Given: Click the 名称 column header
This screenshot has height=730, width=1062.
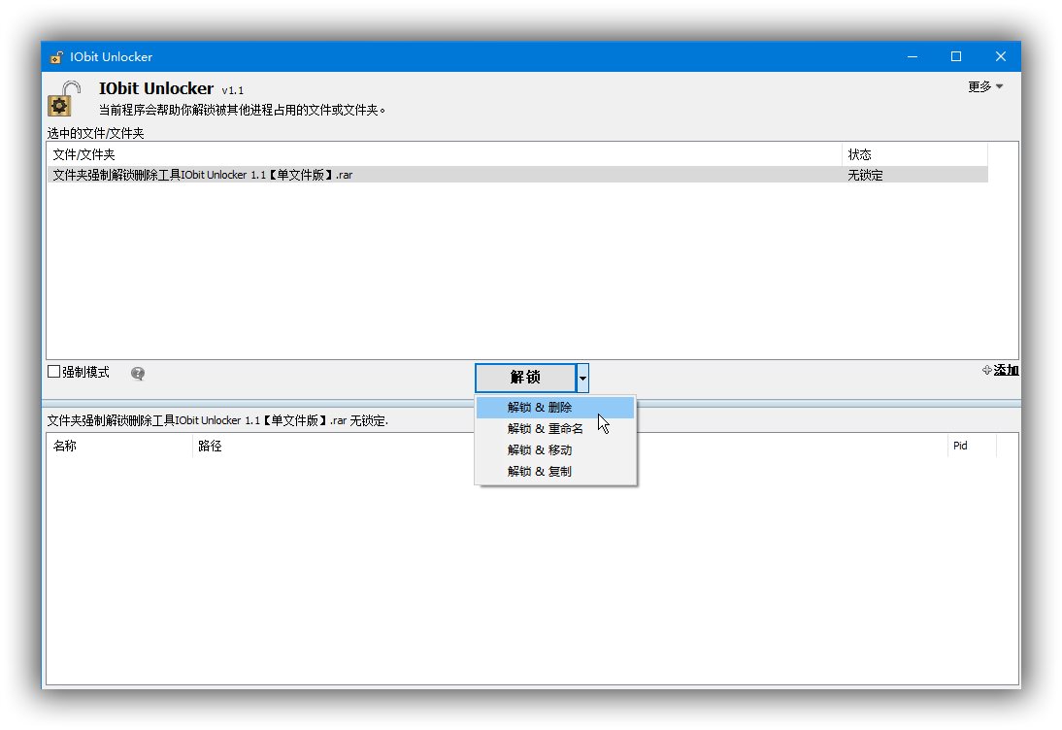Looking at the screenshot, I should coord(120,446).
